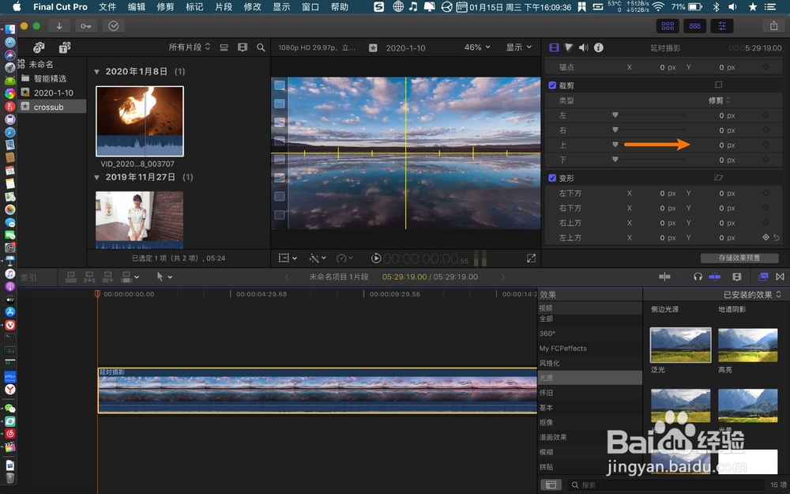Collapse the 2020年1月8日 event group

click(96, 70)
